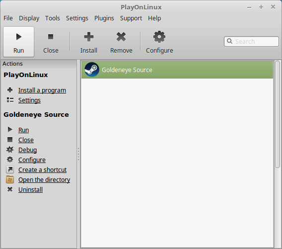Minimize the PlayOnLinux window
The height and width of the screenshot is (249, 282).
coord(249,7)
